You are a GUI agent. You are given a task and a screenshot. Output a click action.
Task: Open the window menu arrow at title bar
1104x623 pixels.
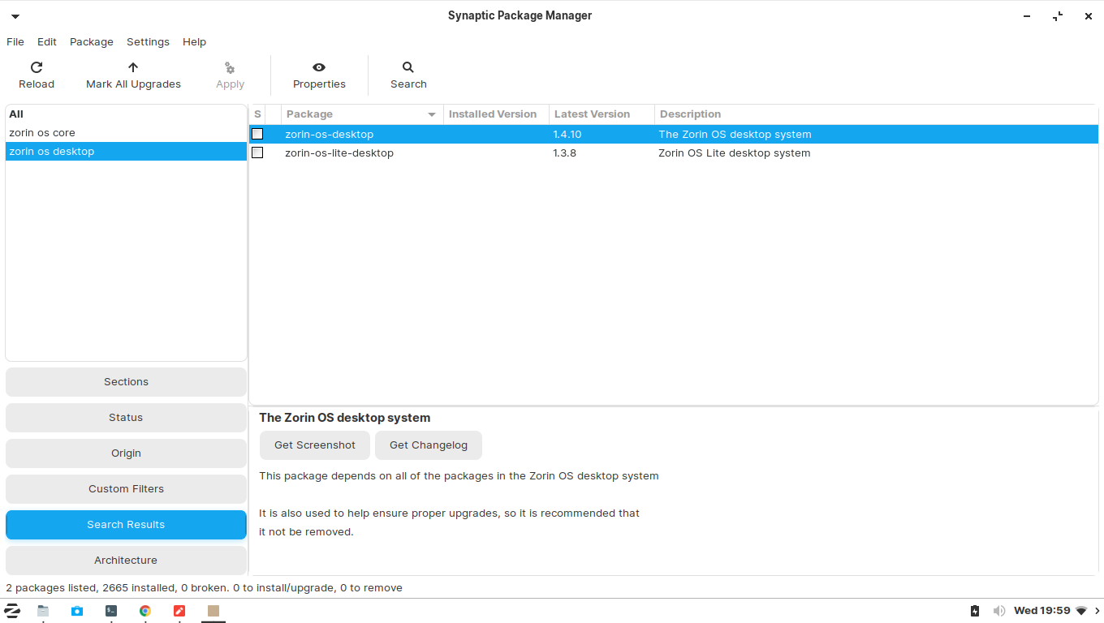pos(15,16)
